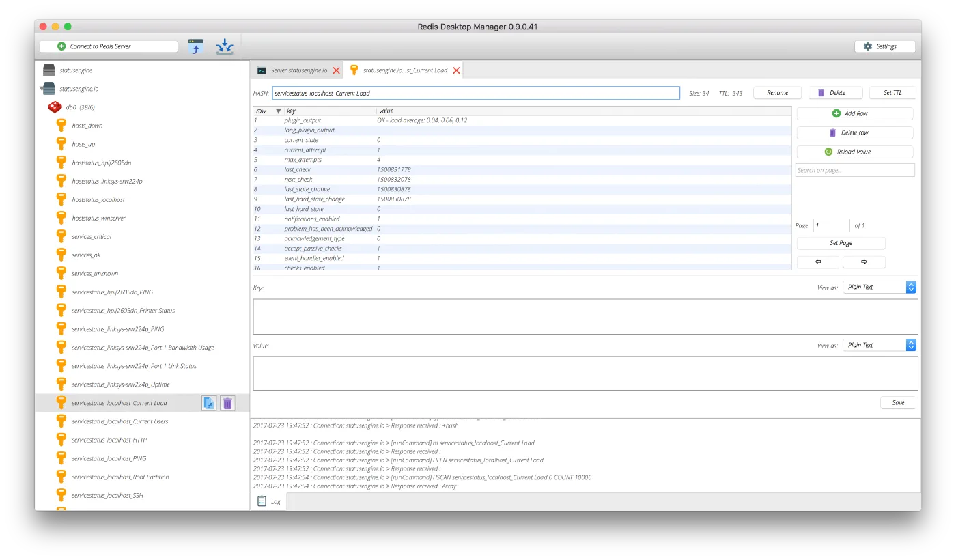Select the last_check table row
Viewport: 956px width, 560px height.
click(522, 169)
